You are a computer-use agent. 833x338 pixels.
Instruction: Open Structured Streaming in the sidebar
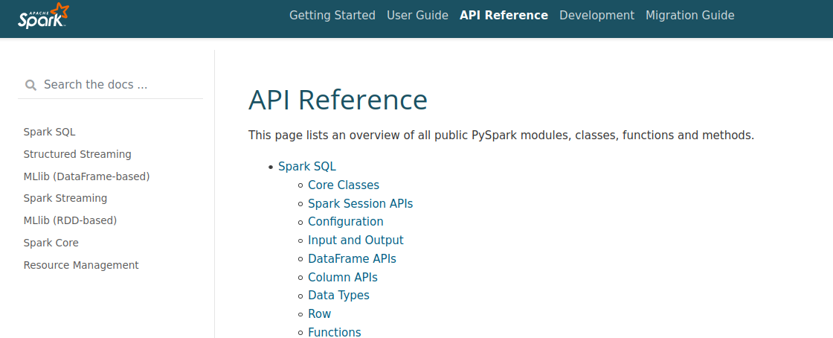tap(77, 154)
